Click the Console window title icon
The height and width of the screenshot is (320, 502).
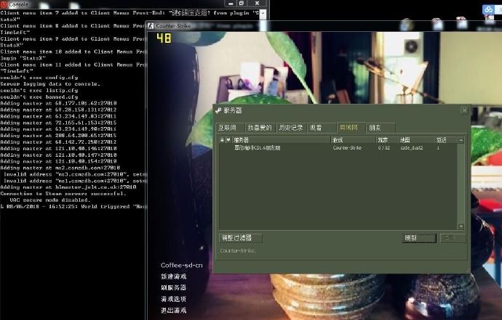point(4,4)
